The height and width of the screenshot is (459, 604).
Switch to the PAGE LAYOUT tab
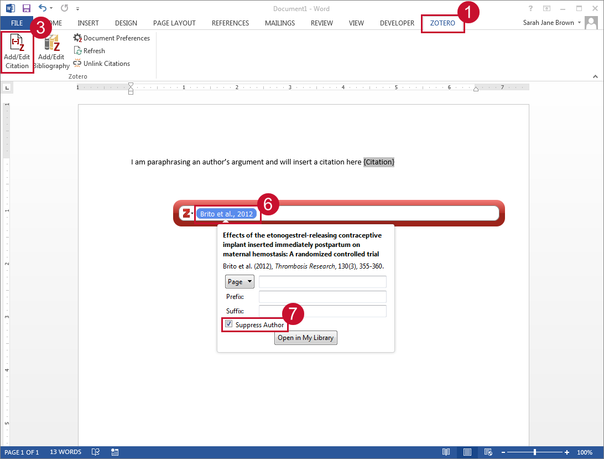point(174,23)
